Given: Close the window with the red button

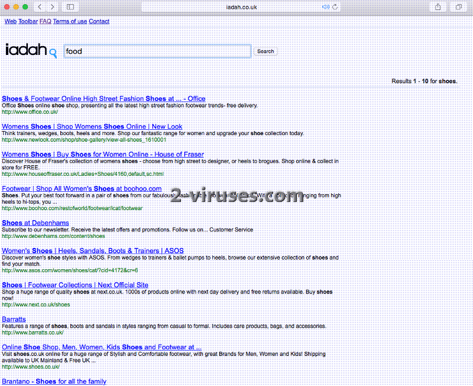Looking at the screenshot, I should tap(7, 7).
